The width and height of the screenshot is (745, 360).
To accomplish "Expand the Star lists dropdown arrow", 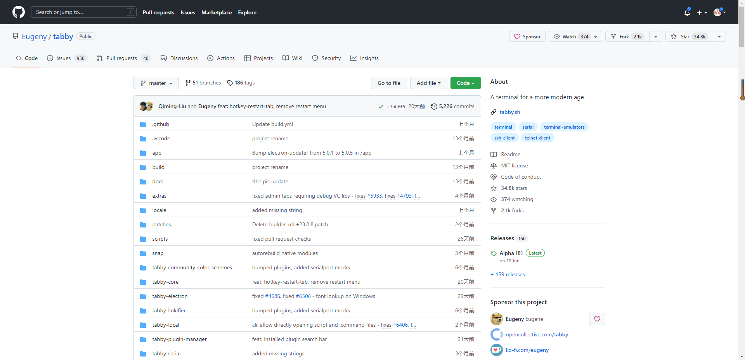I will tap(719, 36).
